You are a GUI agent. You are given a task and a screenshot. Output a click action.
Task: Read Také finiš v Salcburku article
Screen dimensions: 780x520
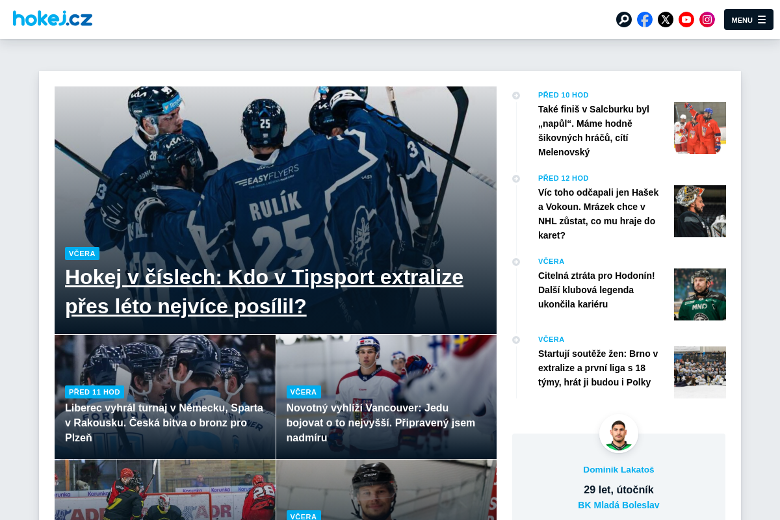(x=594, y=131)
